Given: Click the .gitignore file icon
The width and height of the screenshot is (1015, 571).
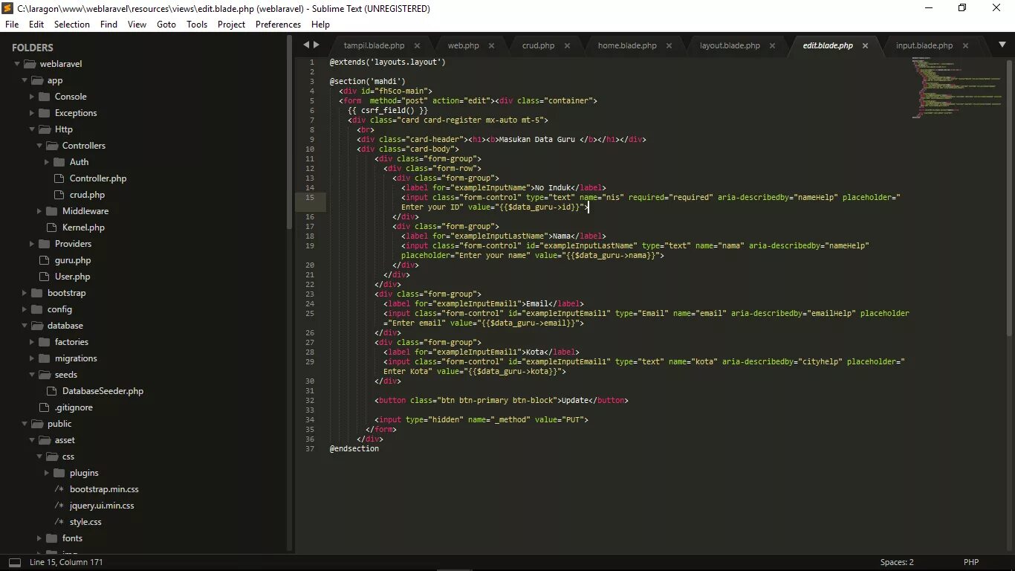Looking at the screenshot, I should 45,407.
